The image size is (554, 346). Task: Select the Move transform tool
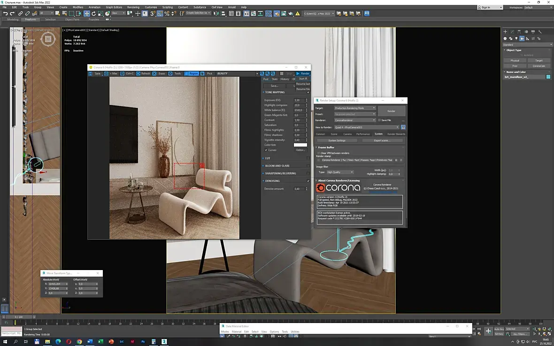coord(86,14)
